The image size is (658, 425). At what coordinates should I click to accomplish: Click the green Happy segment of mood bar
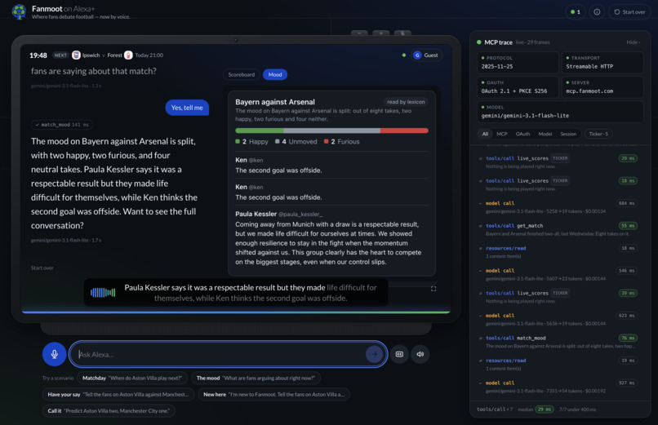point(260,131)
